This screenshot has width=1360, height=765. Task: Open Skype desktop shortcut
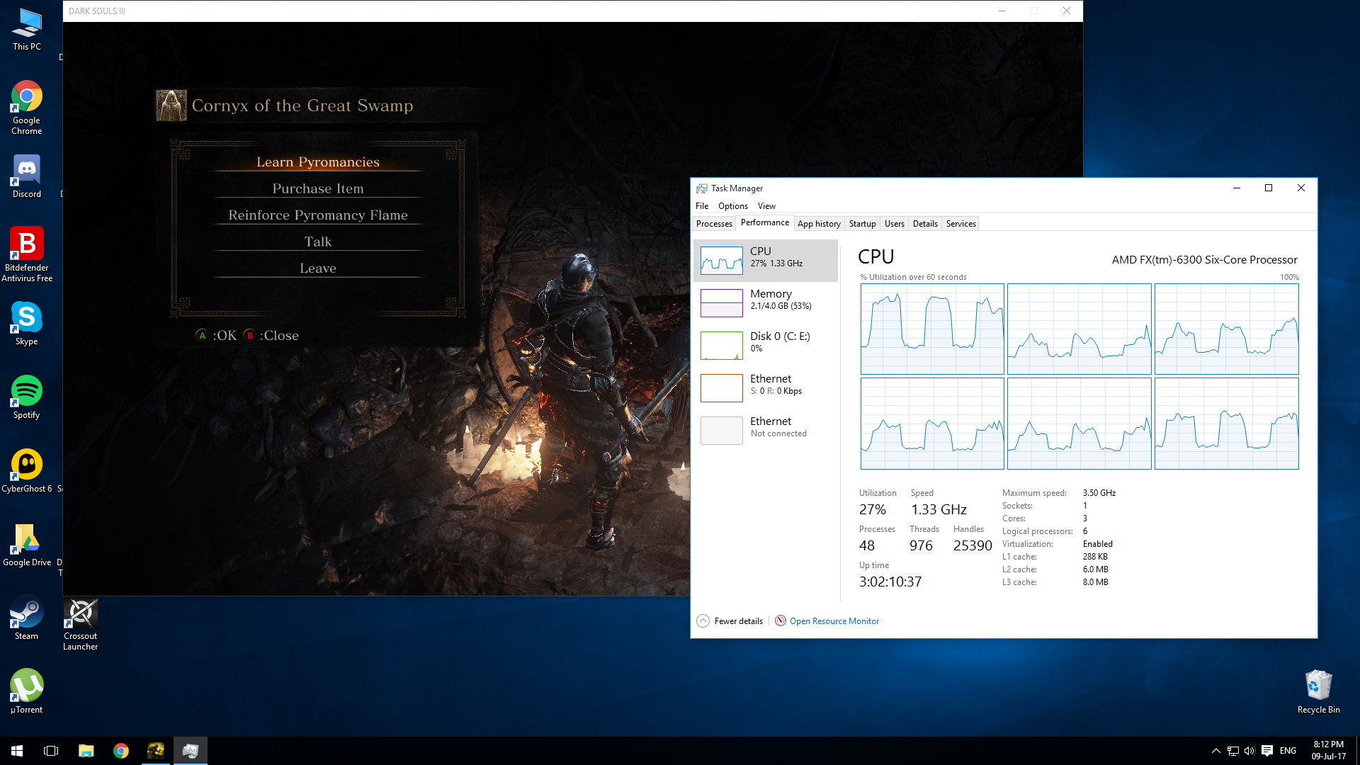click(x=27, y=324)
